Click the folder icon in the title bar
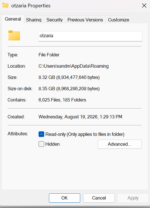Viewport: 150px width, 208px height. coord(5,5)
